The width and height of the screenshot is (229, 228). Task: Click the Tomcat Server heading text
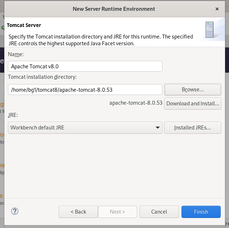[24, 25]
